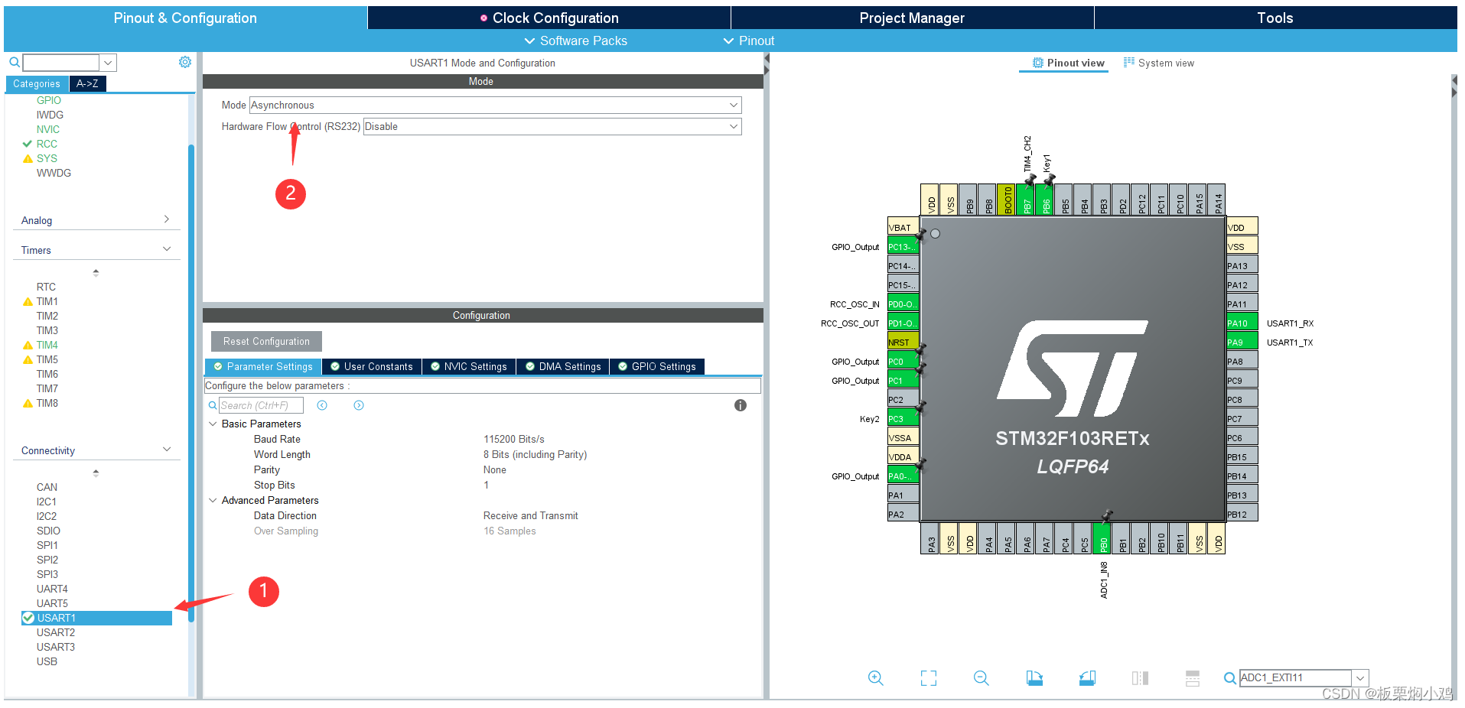Viewport: 1465px width, 708px height.
Task: Click the PC13 GPIO_Output pin
Action: point(903,246)
